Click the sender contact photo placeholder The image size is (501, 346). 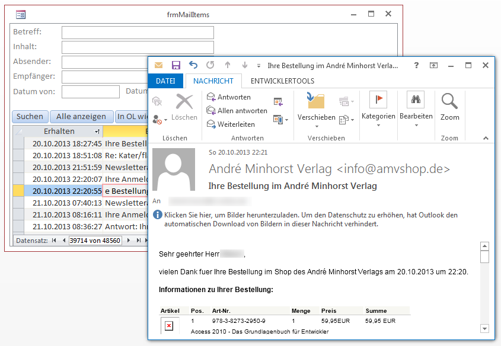click(174, 169)
